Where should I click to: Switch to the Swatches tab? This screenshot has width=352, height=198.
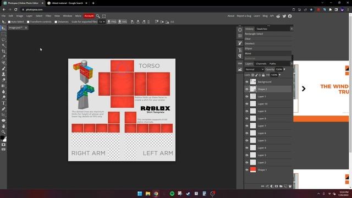tap(262, 29)
